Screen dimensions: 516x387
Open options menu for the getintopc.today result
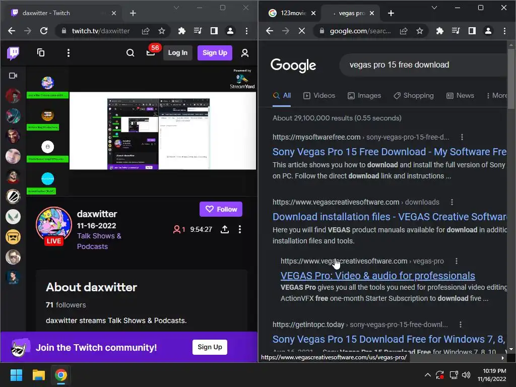click(461, 325)
